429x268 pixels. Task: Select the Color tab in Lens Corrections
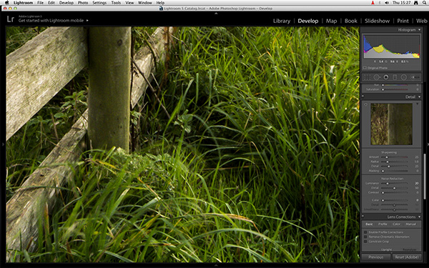(396, 224)
